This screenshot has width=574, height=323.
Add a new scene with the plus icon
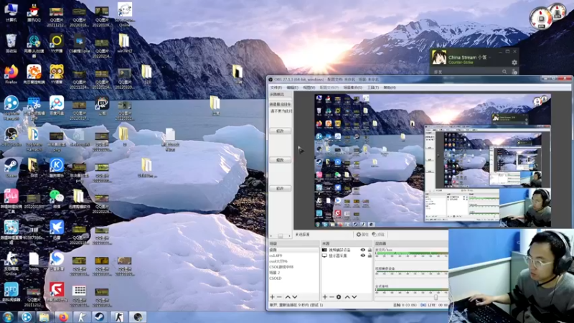[272, 297]
